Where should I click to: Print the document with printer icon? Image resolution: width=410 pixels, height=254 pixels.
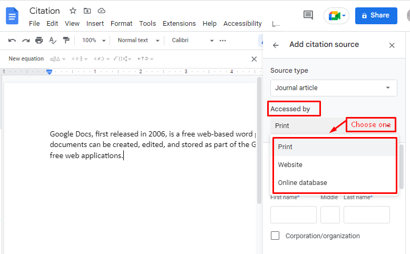click(x=39, y=40)
